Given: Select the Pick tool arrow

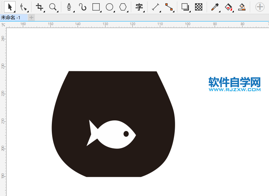Looking at the screenshot, I should [10, 7].
